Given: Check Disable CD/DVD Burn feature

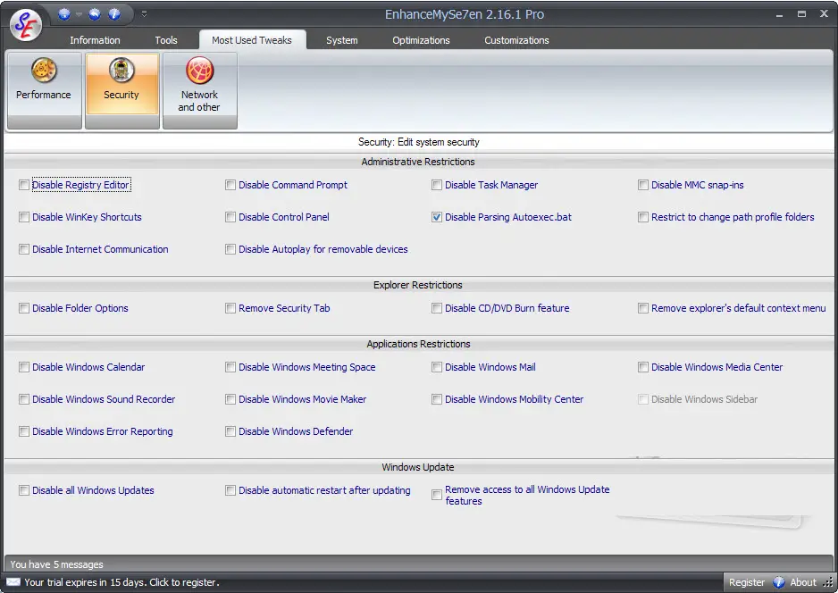Looking at the screenshot, I should [437, 308].
